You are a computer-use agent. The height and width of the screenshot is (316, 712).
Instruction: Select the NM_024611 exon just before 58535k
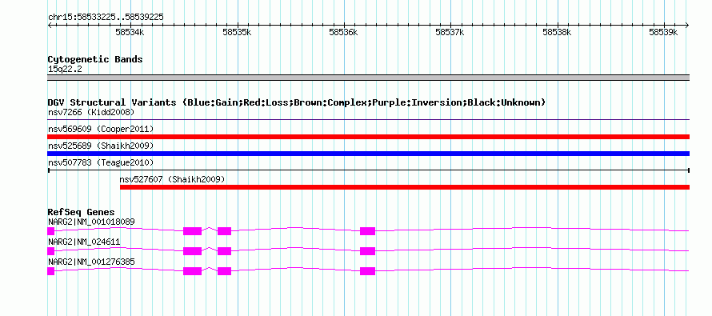pos(224,251)
